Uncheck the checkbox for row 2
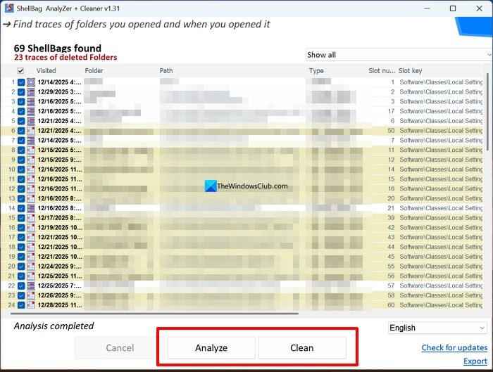Image resolution: width=493 pixels, height=372 pixels. point(21,92)
